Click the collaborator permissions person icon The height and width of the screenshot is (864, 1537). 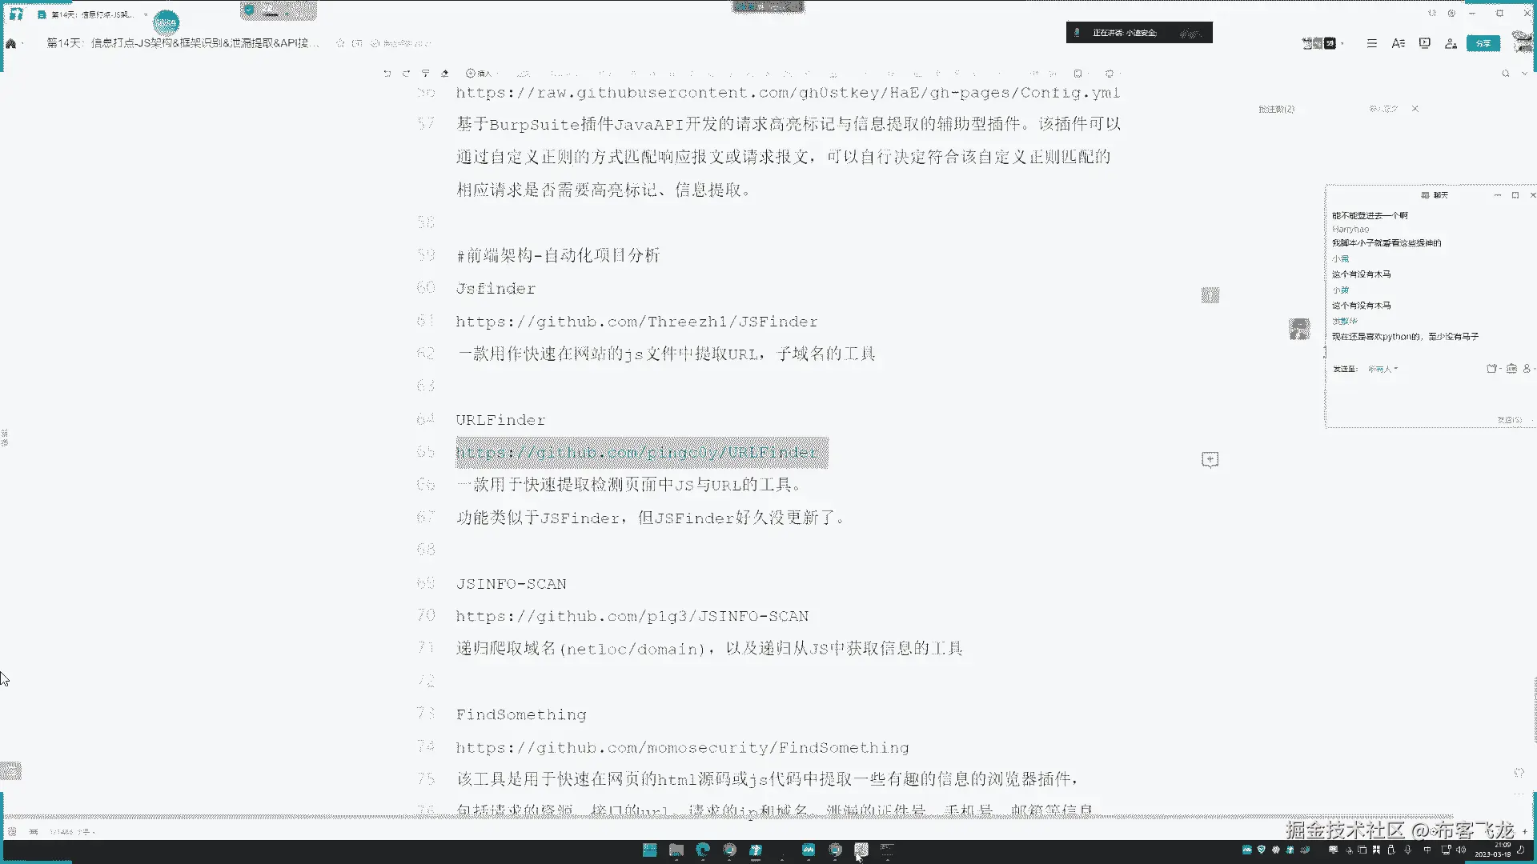[1451, 43]
